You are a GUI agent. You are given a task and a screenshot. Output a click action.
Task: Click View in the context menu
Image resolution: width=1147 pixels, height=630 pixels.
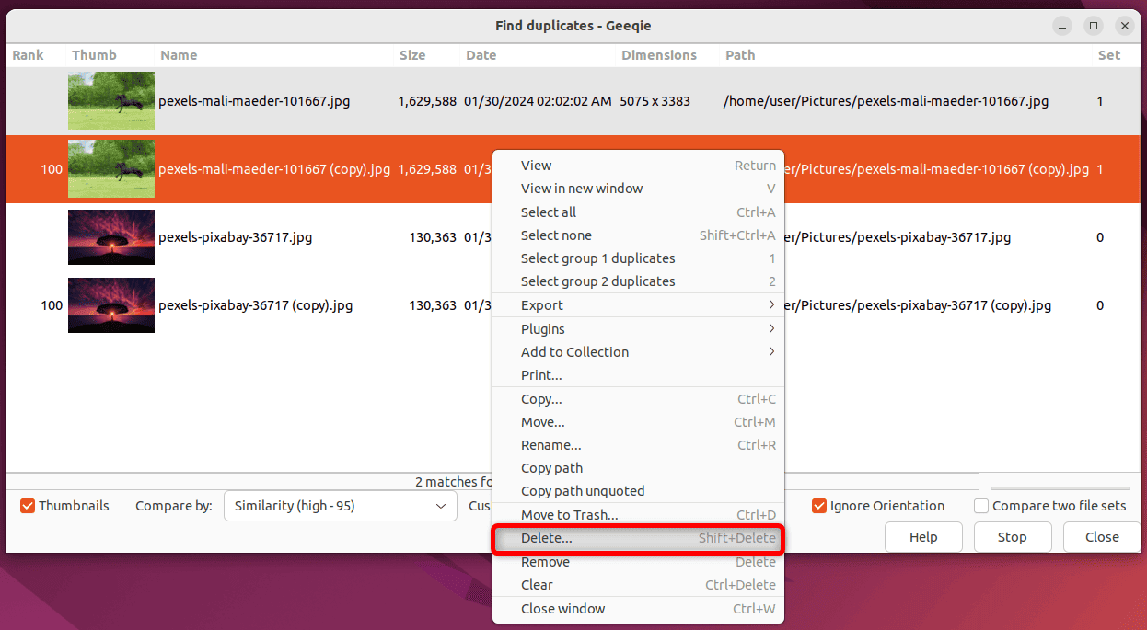(x=638, y=166)
